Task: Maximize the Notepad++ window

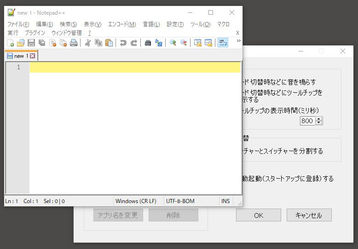Action: [211, 12]
